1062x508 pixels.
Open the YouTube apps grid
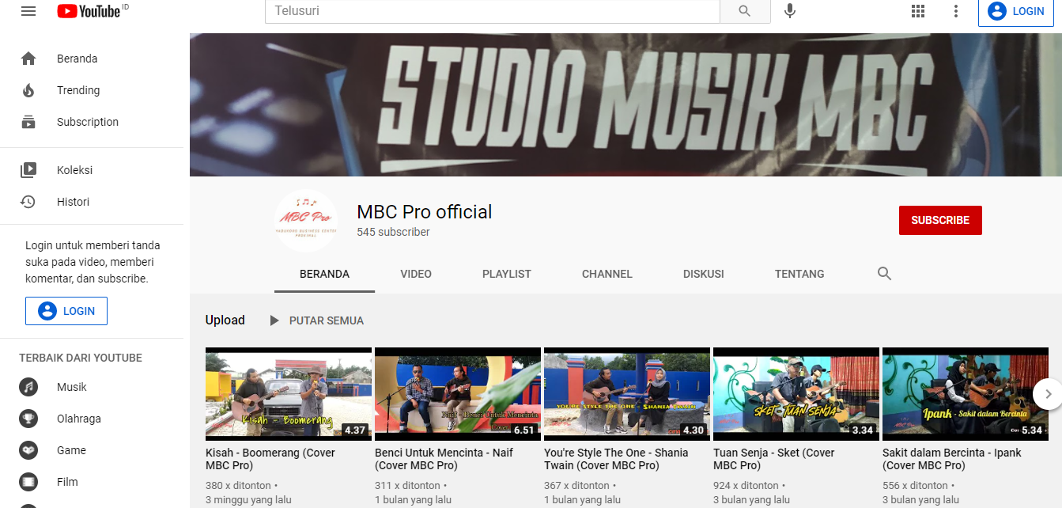pyautogui.click(x=918, y=11)
